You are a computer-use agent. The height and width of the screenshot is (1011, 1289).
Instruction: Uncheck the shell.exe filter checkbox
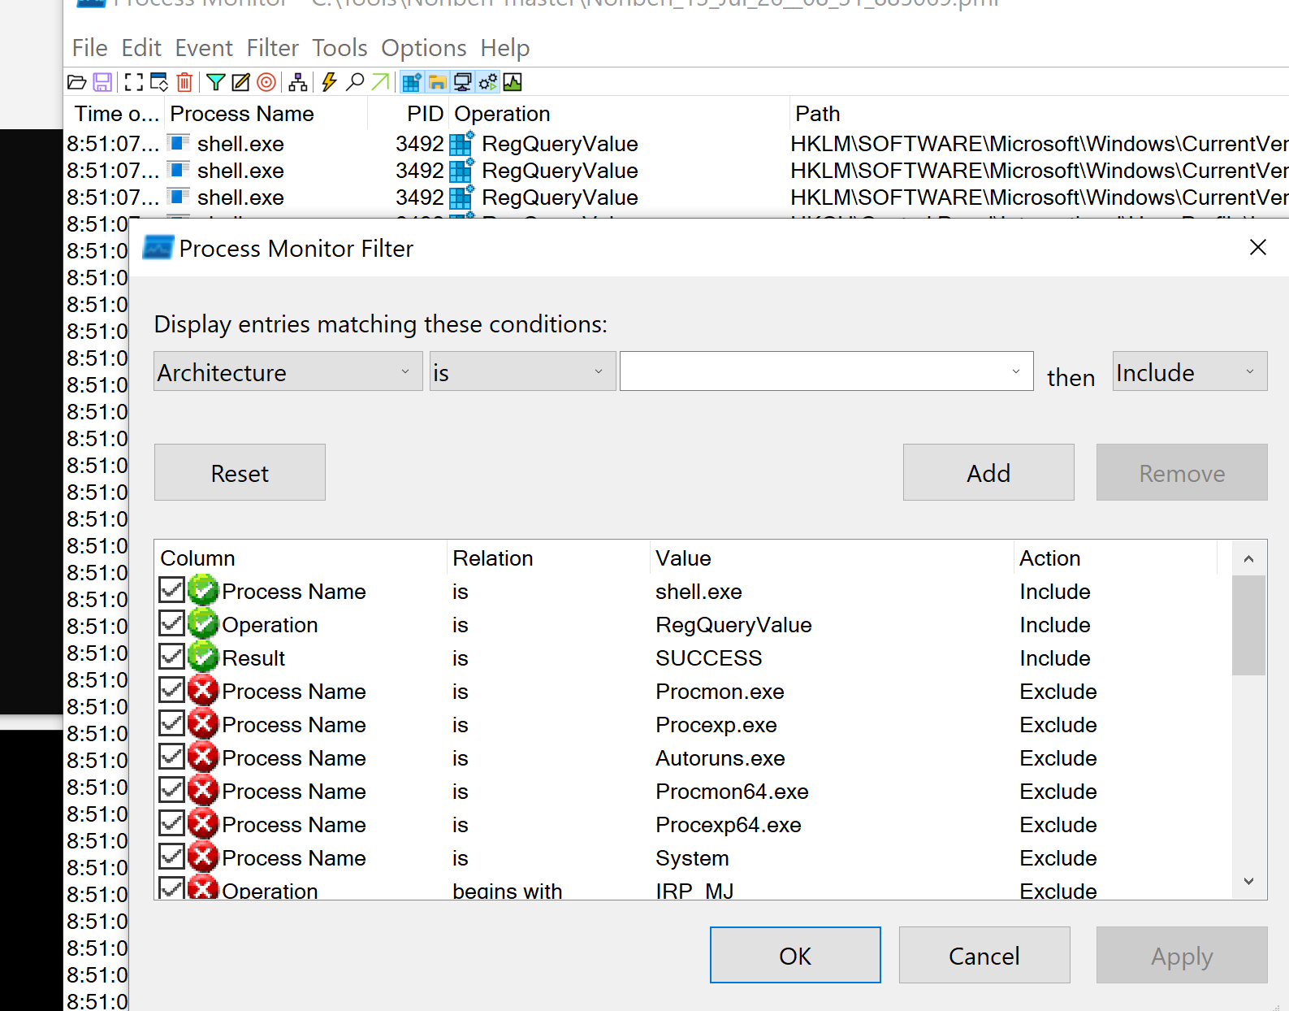point(171,590)
